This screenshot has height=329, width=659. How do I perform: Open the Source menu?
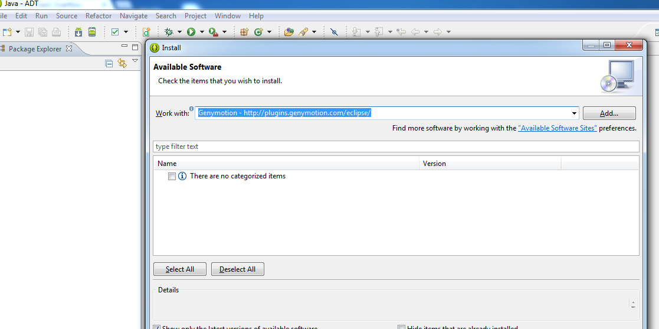[x=67, y=16]
